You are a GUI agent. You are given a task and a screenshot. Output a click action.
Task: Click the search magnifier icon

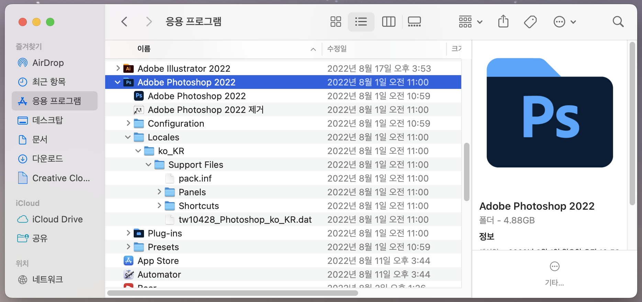(618, 22)
